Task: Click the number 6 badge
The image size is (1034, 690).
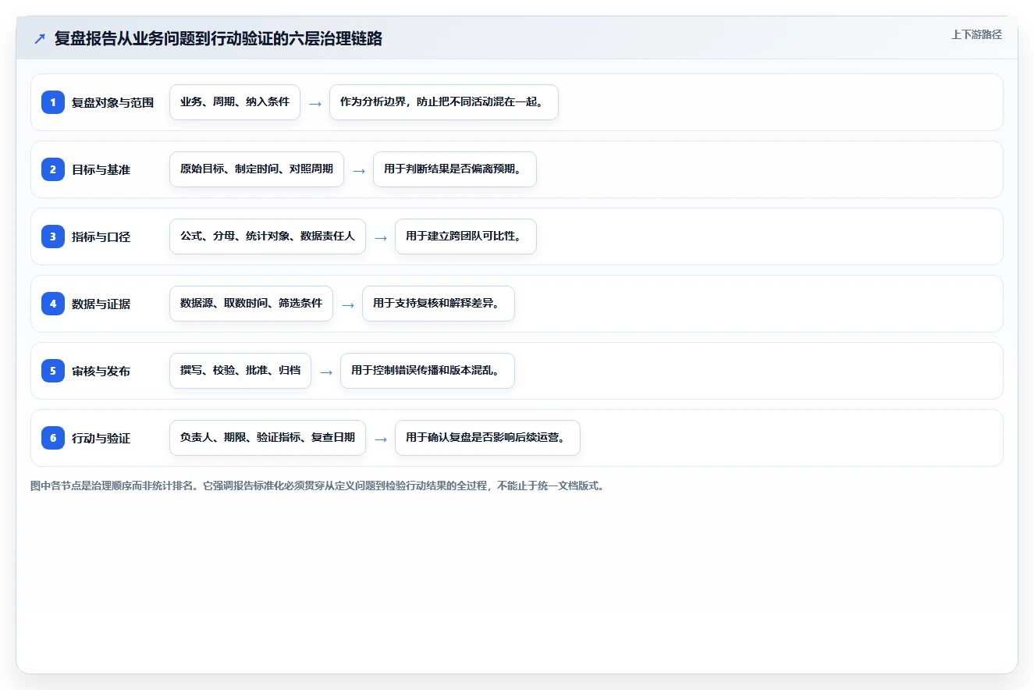Action: click(x=53, y=438)
